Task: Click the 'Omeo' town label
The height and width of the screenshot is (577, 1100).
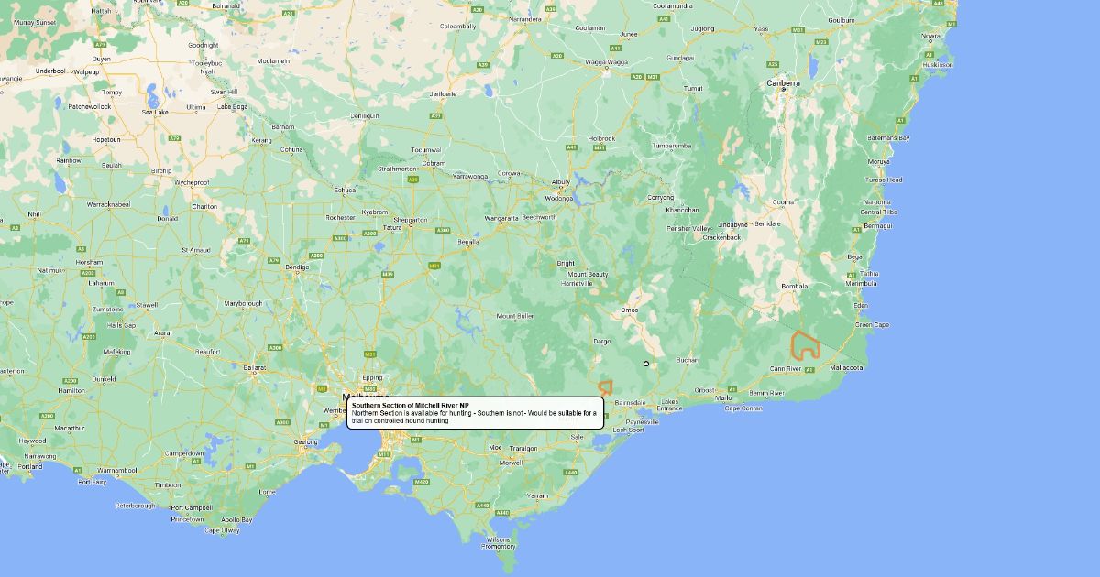Action: point(630,310)
